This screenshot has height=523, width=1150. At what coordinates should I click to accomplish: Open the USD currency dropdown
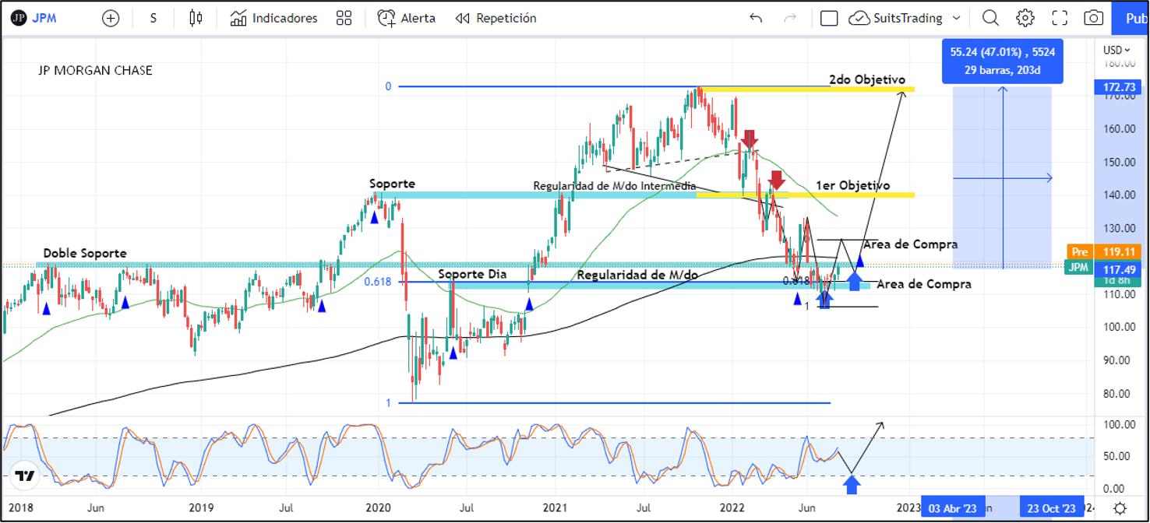click(1113, 51)
